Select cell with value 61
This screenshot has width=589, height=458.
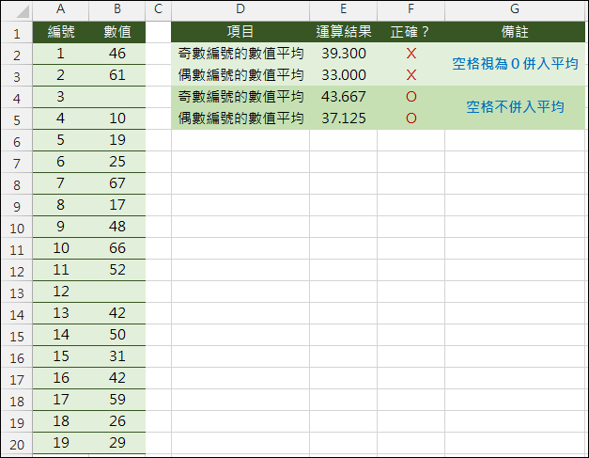[117, 75]
